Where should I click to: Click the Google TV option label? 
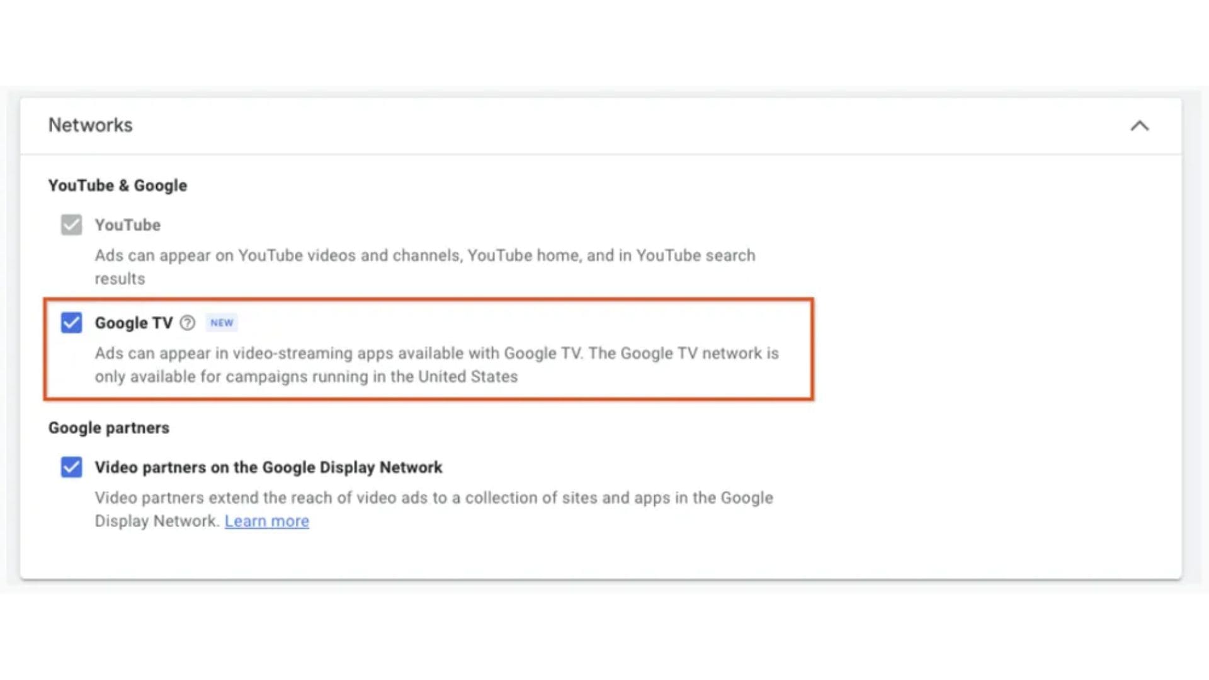133,323
